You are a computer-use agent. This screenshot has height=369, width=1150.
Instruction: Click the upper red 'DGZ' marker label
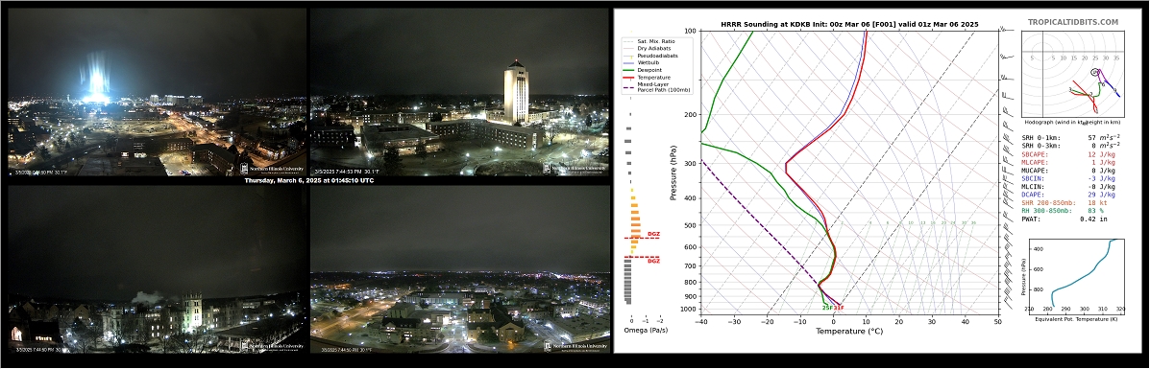[653, 234]
